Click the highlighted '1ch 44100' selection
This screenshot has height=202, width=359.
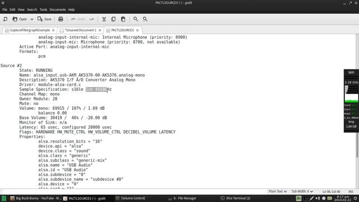pos(96,89)
